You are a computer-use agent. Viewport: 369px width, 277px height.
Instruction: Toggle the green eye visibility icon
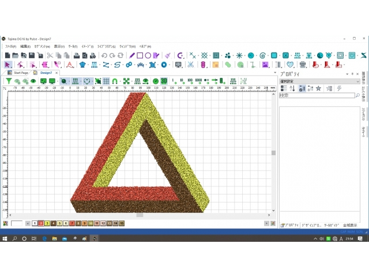tap(33, 81)
